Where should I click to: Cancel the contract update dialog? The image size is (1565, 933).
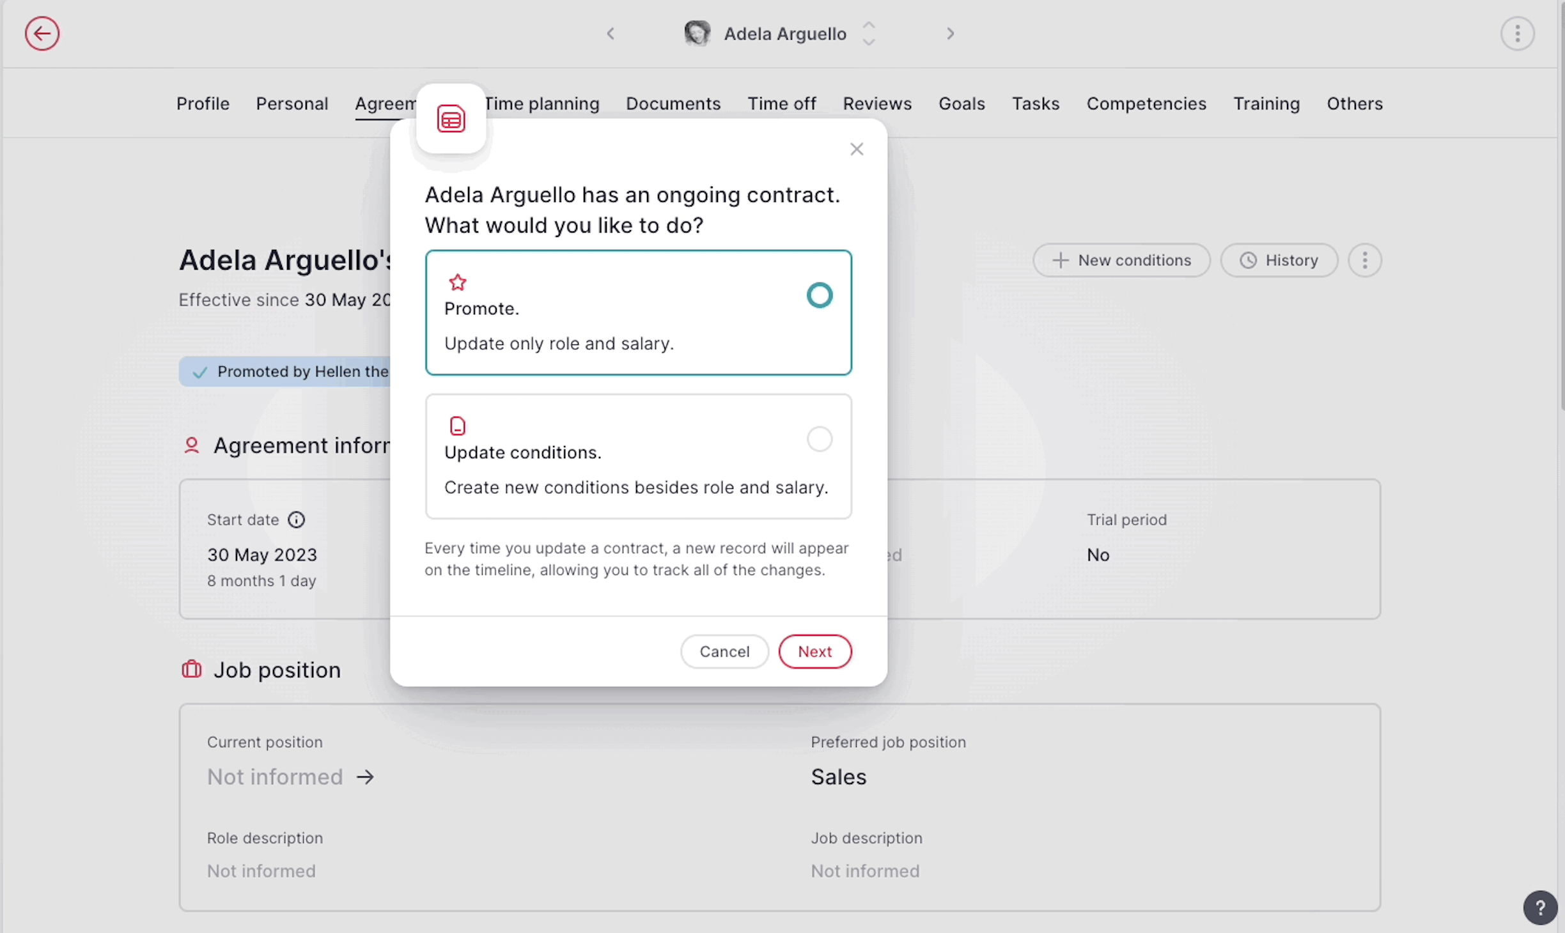724,651
